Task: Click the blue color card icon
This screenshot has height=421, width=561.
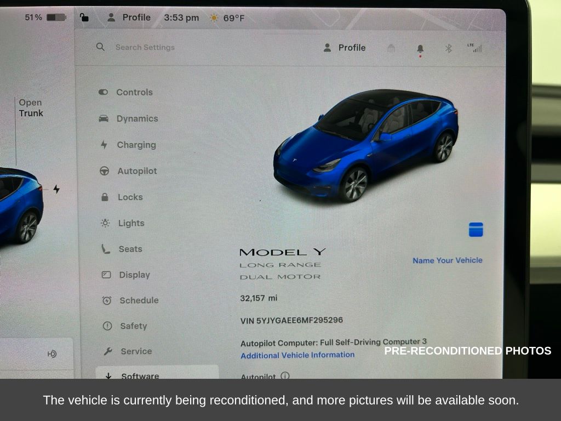Action: [x=476, y=230]
